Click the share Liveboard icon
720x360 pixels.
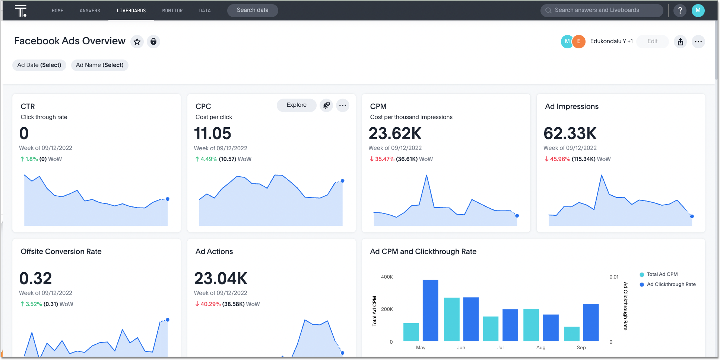(680, 42)
